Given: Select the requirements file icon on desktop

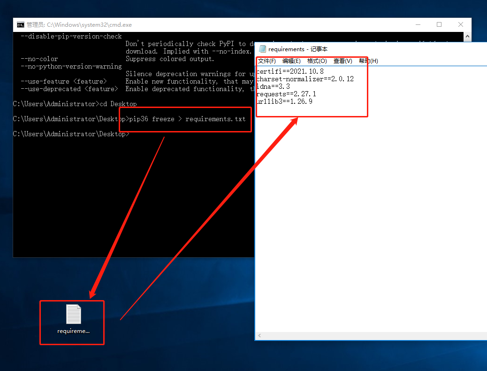Looking at the screenshot, I should (73, 319).
